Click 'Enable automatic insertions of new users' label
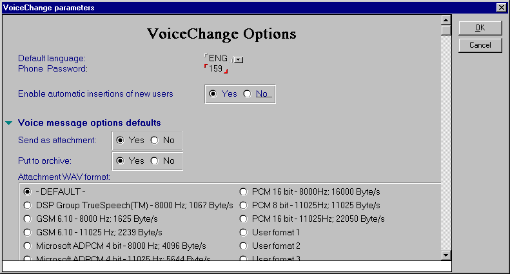This screenshot has width=510, height=274. 95,93
